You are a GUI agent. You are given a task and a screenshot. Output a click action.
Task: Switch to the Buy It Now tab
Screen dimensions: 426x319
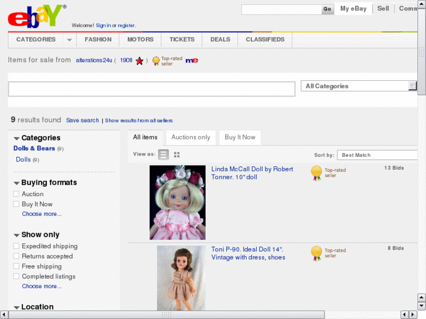240,138
